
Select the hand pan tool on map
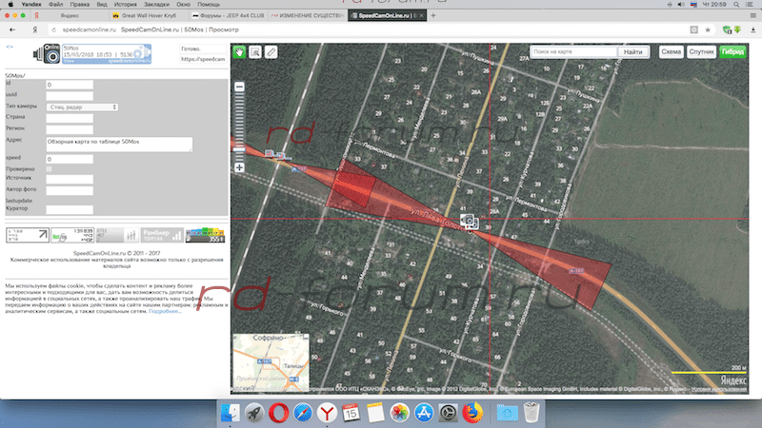pyautogui.click(x=239, y=52)
